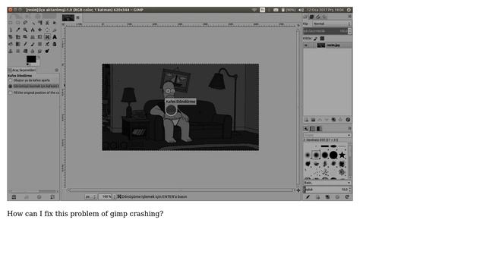Toggle the lock alpha channel icon
The width and height of the screenshot is (486, 273).
point(322,39)
